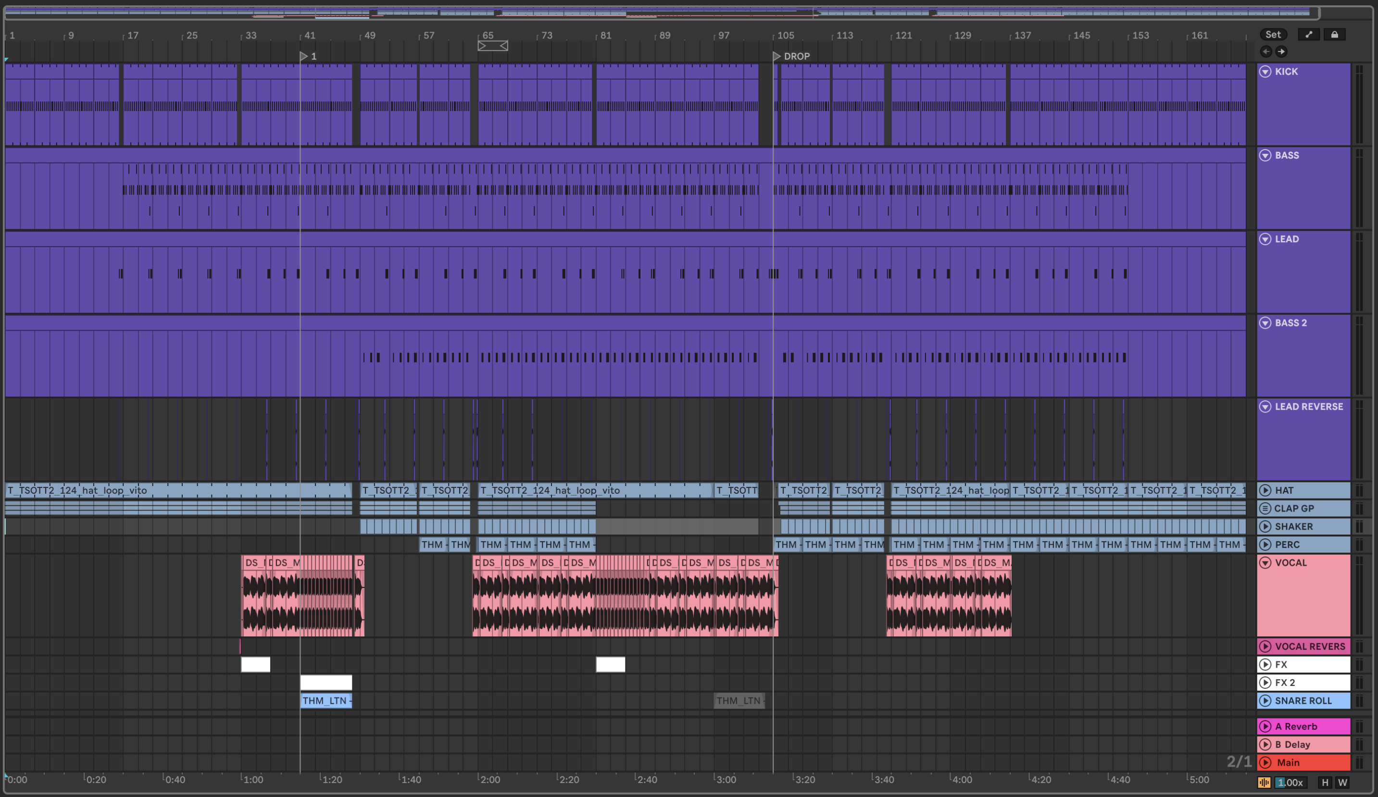This screenshot has height=797, width=1378.
Task: Click the W optimize width button
Action: pos(1342,782)
